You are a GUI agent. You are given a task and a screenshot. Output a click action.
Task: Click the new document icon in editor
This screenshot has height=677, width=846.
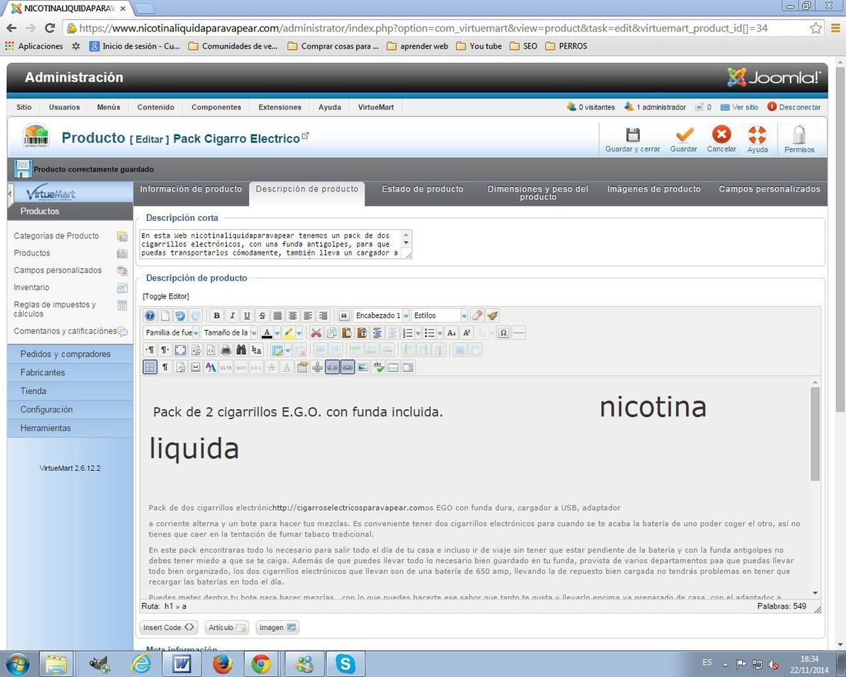click(165, 315)
